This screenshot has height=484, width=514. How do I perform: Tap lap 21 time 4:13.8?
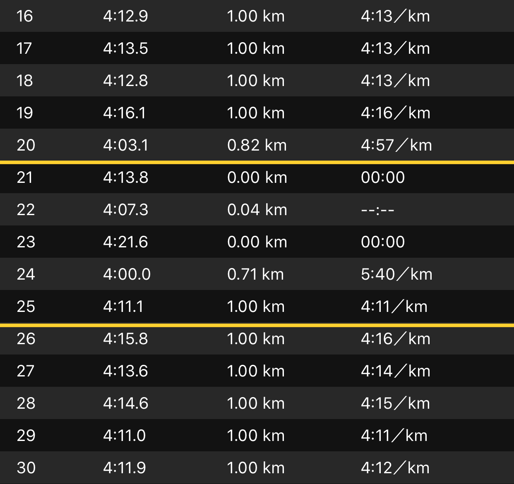(125, 177)
